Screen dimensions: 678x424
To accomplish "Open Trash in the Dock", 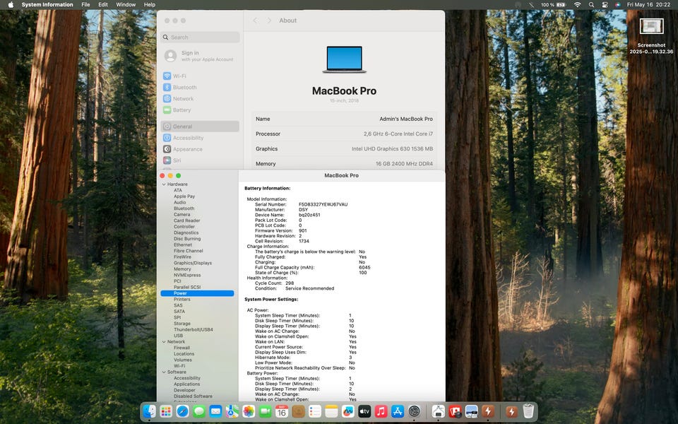I will point(528,411).
